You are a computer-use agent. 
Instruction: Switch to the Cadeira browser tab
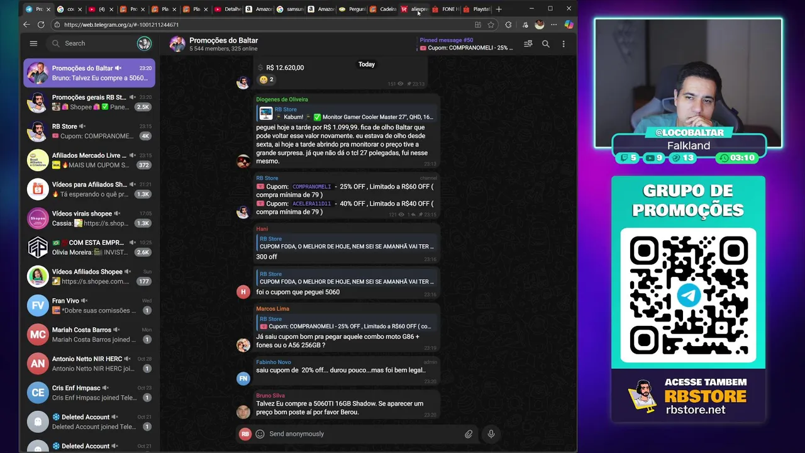tap(384, 9)
